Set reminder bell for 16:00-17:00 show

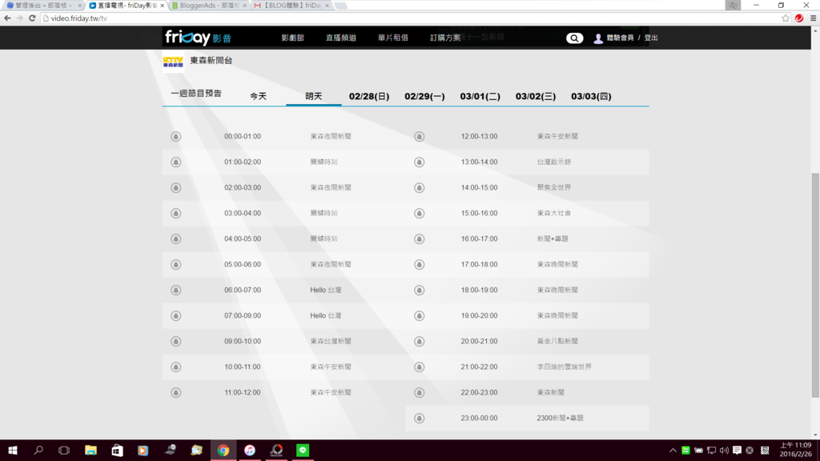click(x=420, y=239)
